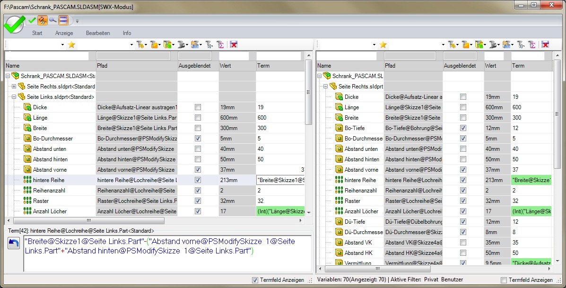The image size is (566, 288).
Task: Uncheck left panel Termfeld Anzeigen checkbox
Action: click(255, 280)
